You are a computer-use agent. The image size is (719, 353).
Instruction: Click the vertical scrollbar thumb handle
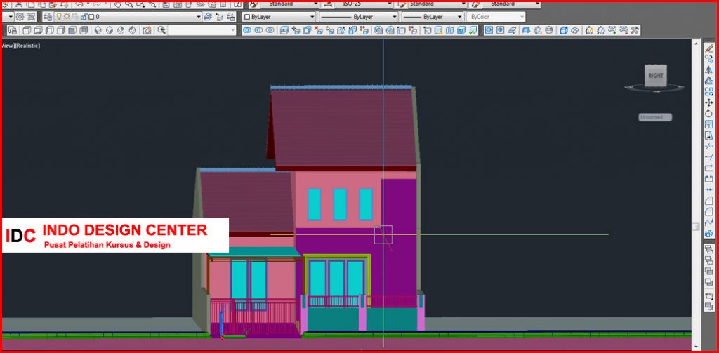pyautogui.click(x=696, y=227)
